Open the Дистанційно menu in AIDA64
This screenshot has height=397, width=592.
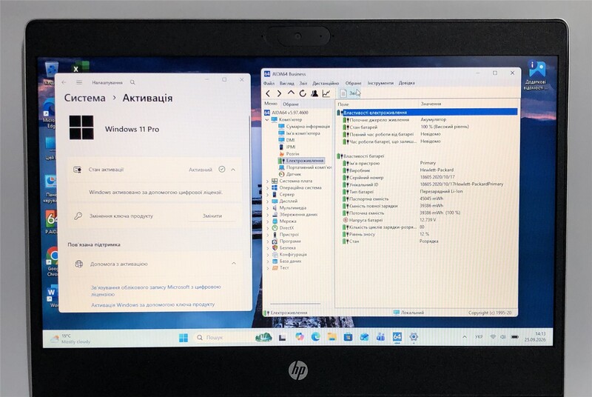click(326, 83)
